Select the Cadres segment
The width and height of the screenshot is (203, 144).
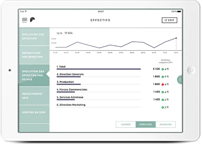(x=126, y=124)
